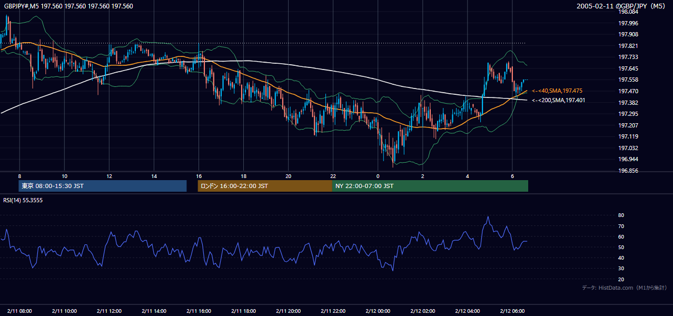Viewport: 673px width, 316px height.
Task: Select the ロンドン 16:00-22:00 JST session bar
Action: coord(265,186)
